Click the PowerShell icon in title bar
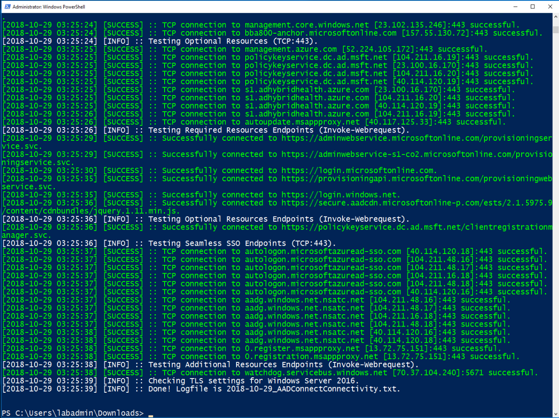The image size is (559, 418). (x=7, y=7)
